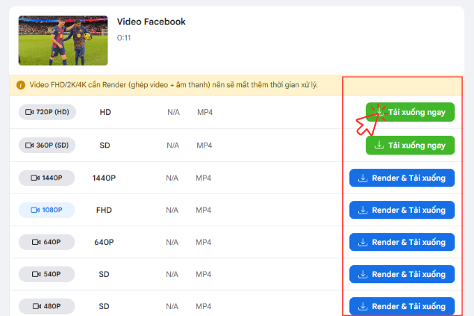Choose the 1440P quality badge

pos(47,177)
